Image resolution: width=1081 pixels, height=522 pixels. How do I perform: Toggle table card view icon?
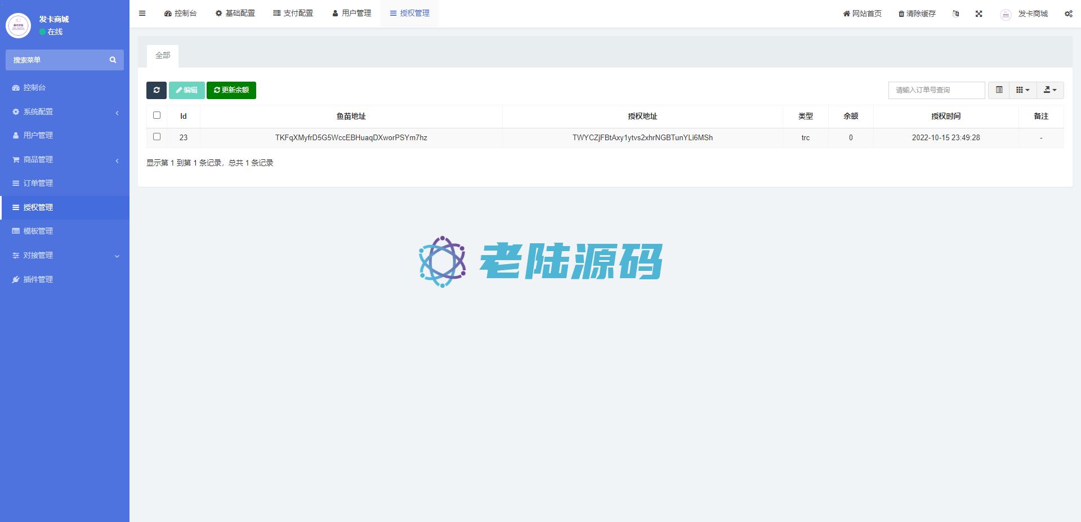point(999,90)
